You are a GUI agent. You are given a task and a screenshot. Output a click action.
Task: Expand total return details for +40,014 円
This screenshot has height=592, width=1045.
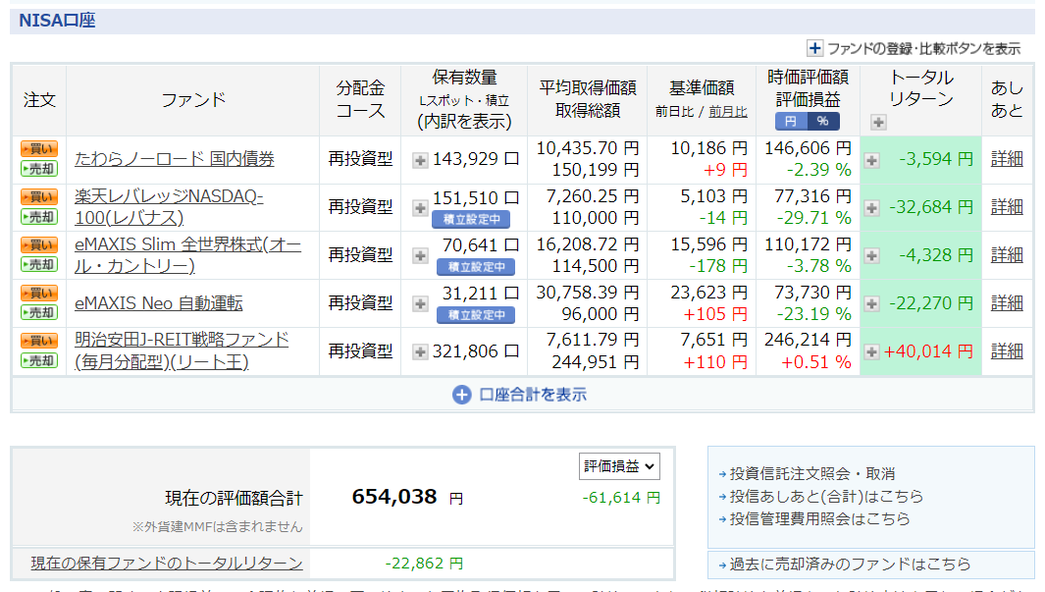[x=871, y=352]
